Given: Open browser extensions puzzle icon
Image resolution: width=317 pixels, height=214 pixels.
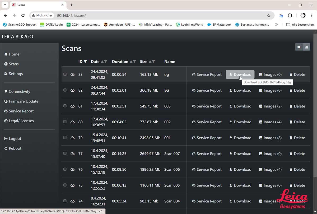Looking at the screenshot, I should pos(290,16).
